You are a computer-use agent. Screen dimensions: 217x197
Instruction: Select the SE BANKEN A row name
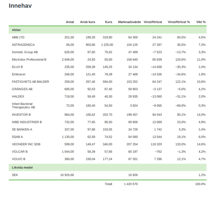point(22,129)
